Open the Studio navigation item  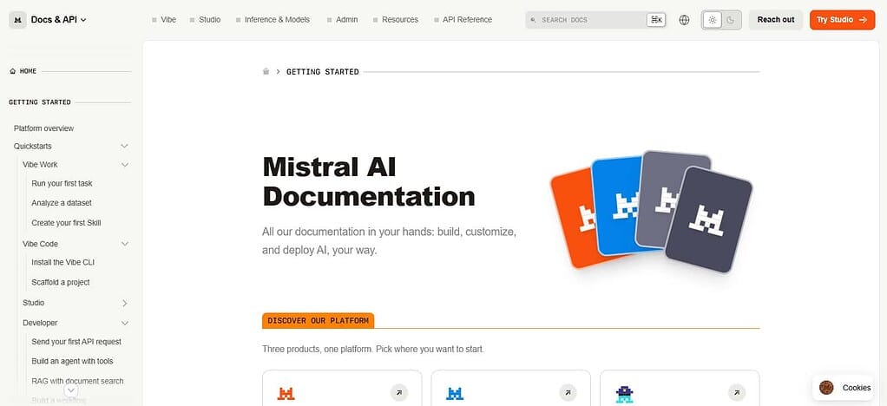[206, 20]
